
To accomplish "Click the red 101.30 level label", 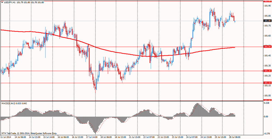I will click(x=267, y=71).
